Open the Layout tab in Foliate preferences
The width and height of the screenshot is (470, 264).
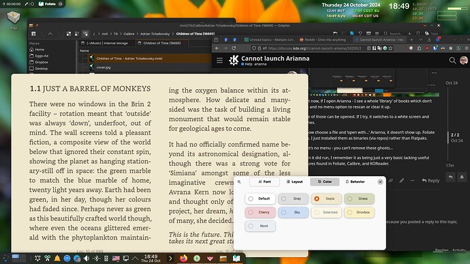pyautogui.click(x=295, y=182)
